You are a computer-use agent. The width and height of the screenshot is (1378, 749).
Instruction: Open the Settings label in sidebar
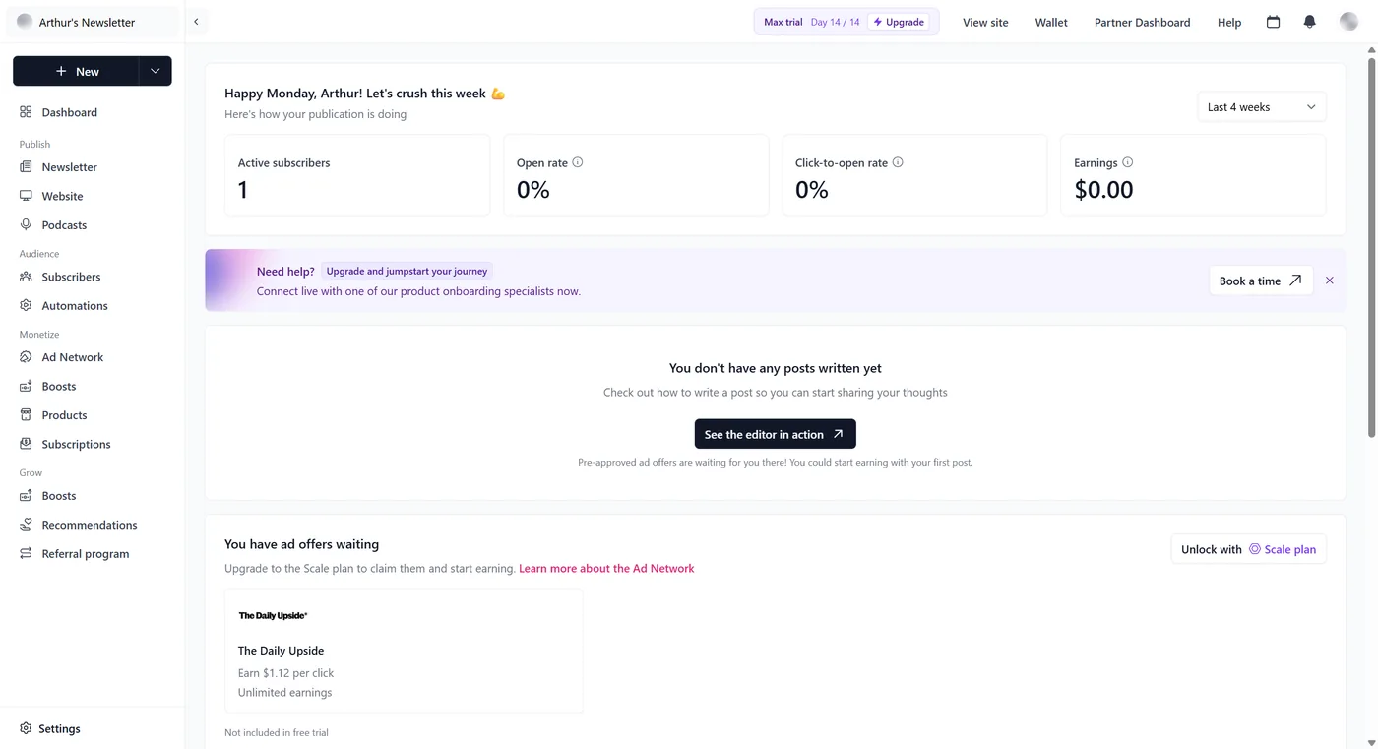[x=59, y=728]
